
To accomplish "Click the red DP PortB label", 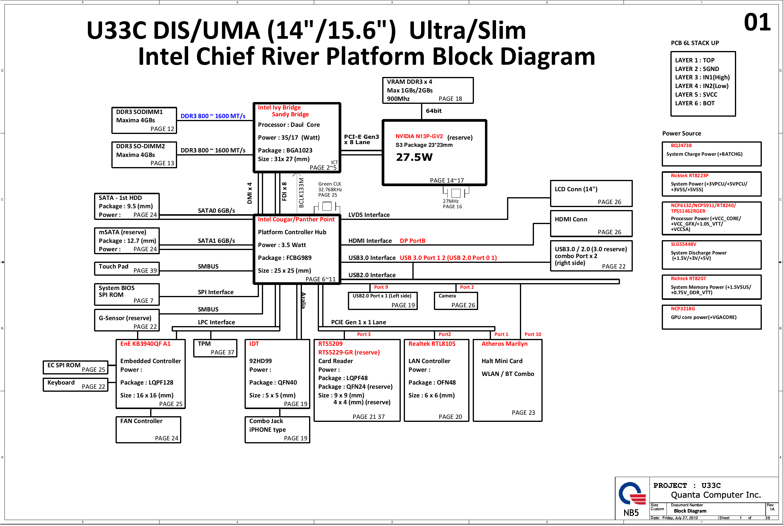I will [x=412, y=240].
